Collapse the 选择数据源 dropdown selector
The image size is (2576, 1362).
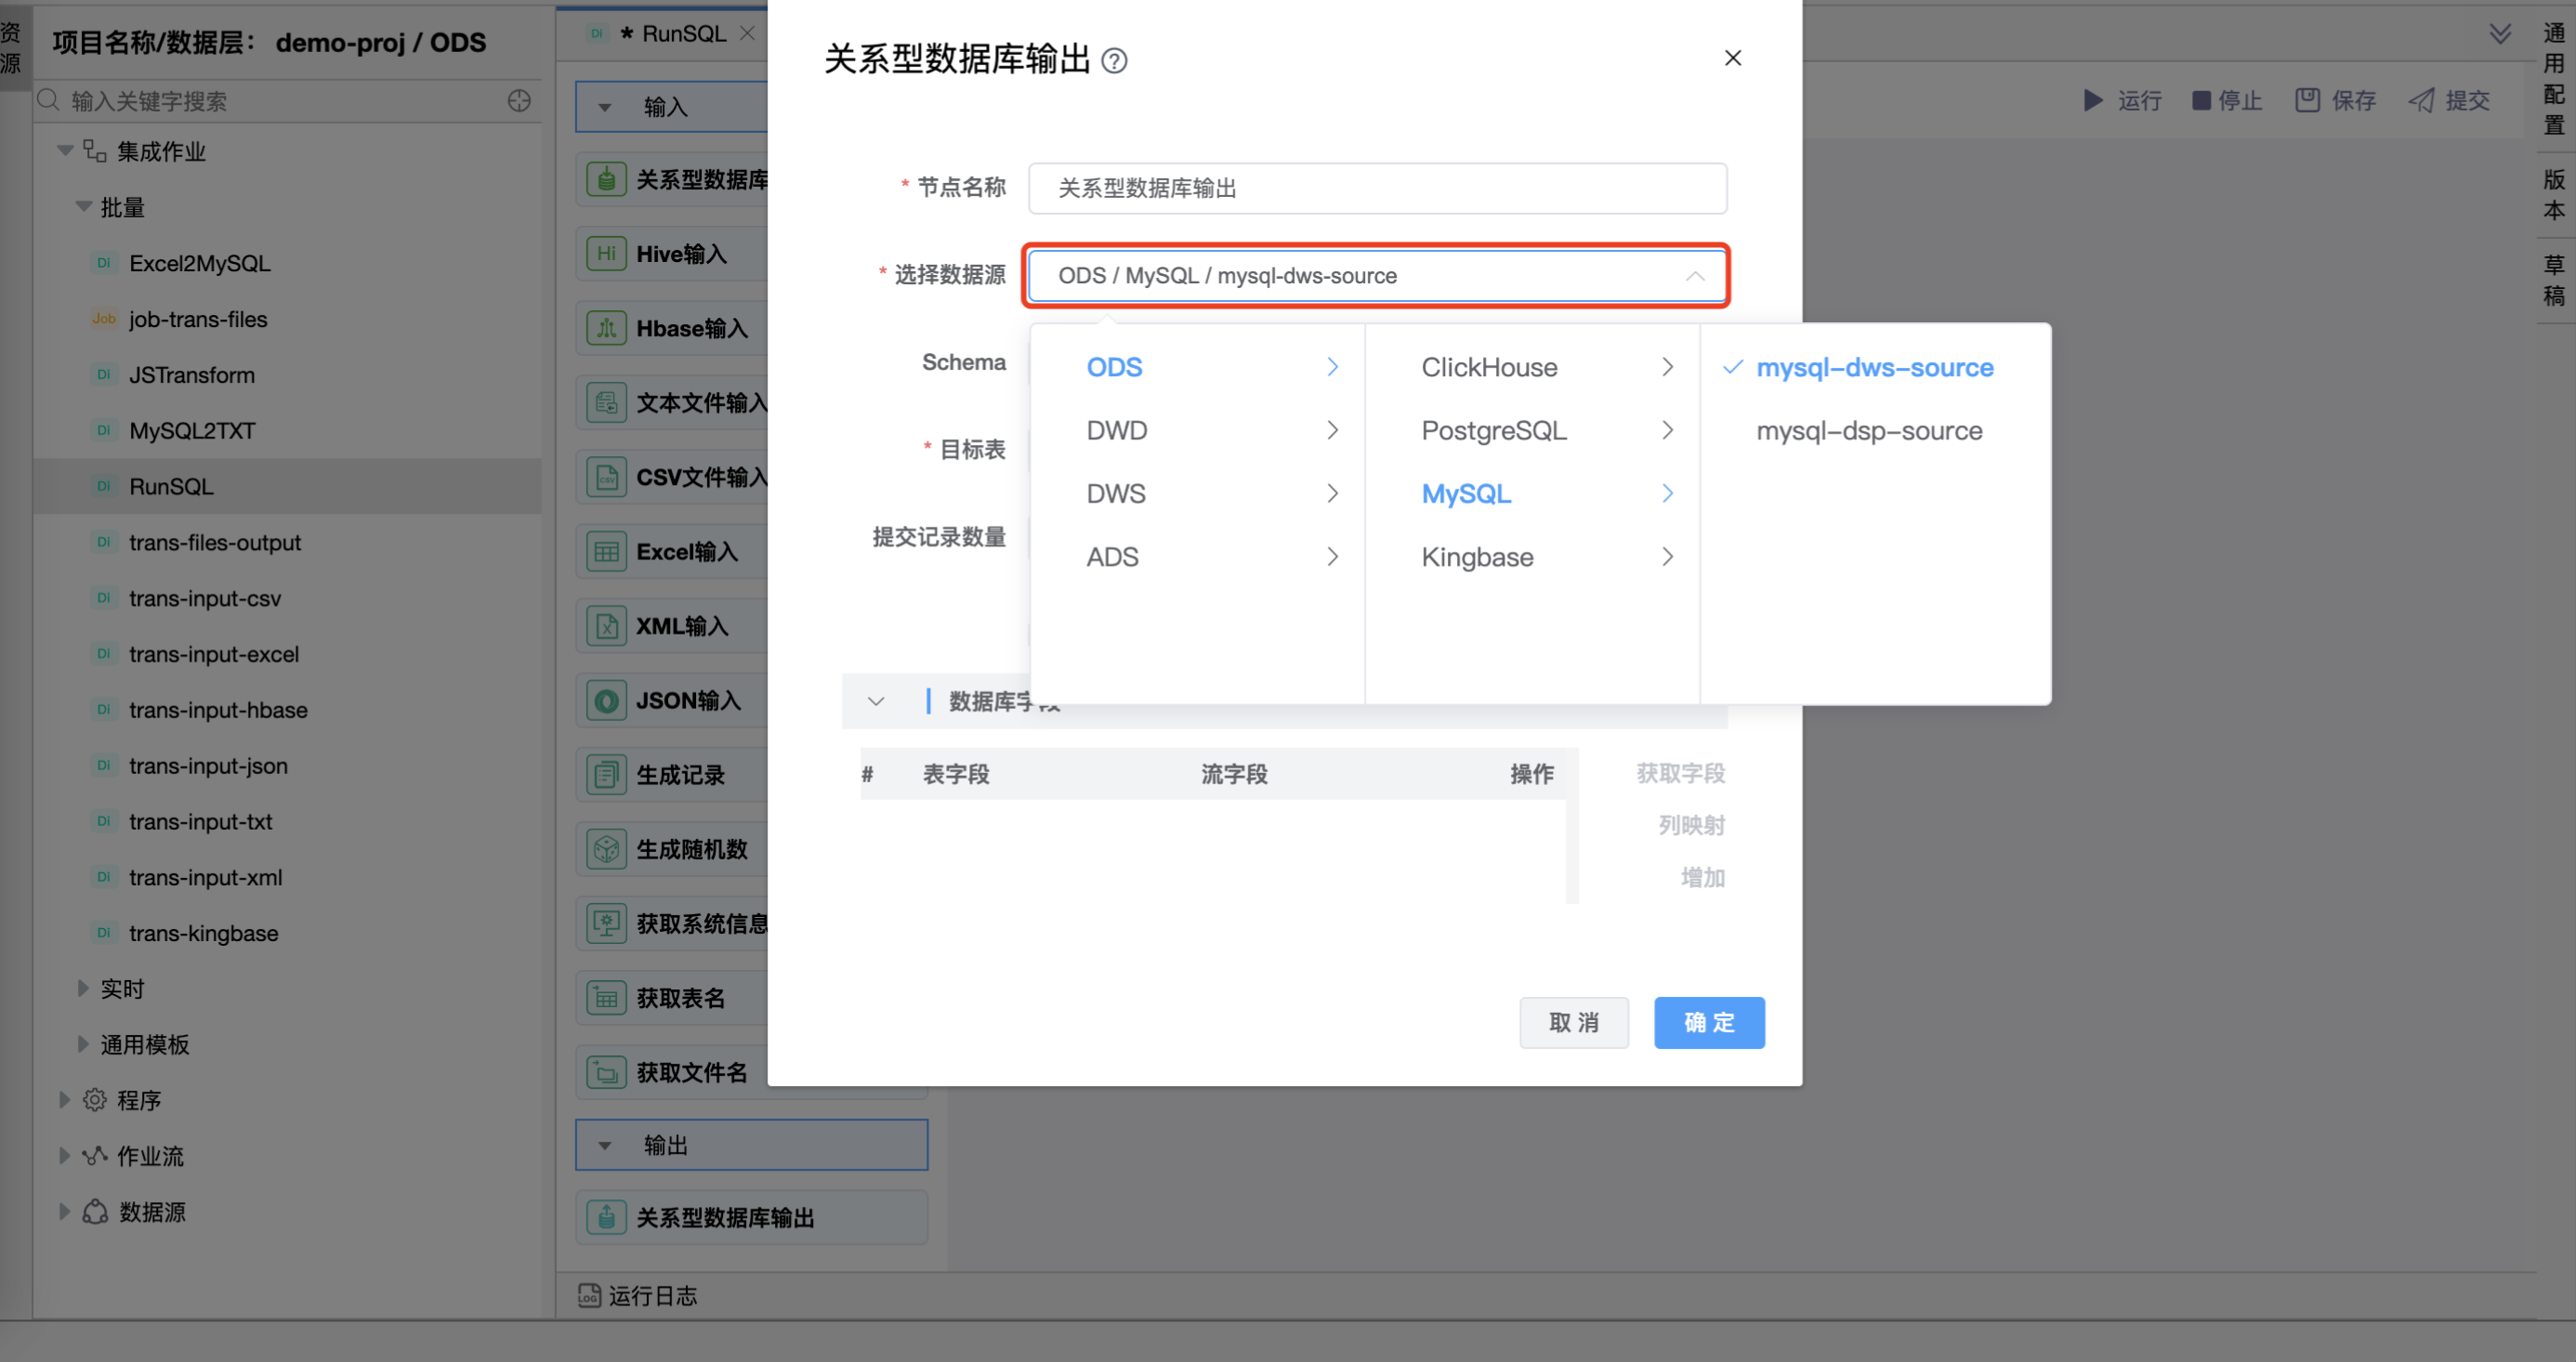pos(1694,276)
